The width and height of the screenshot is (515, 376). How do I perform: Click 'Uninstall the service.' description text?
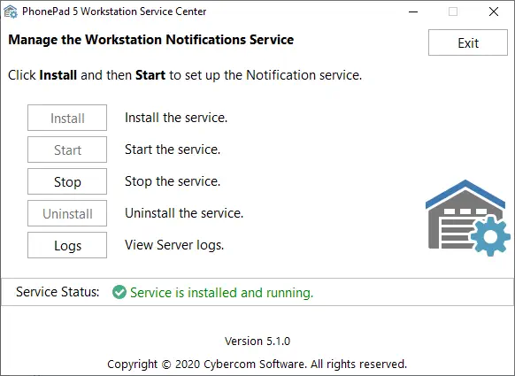click(184, 213)
